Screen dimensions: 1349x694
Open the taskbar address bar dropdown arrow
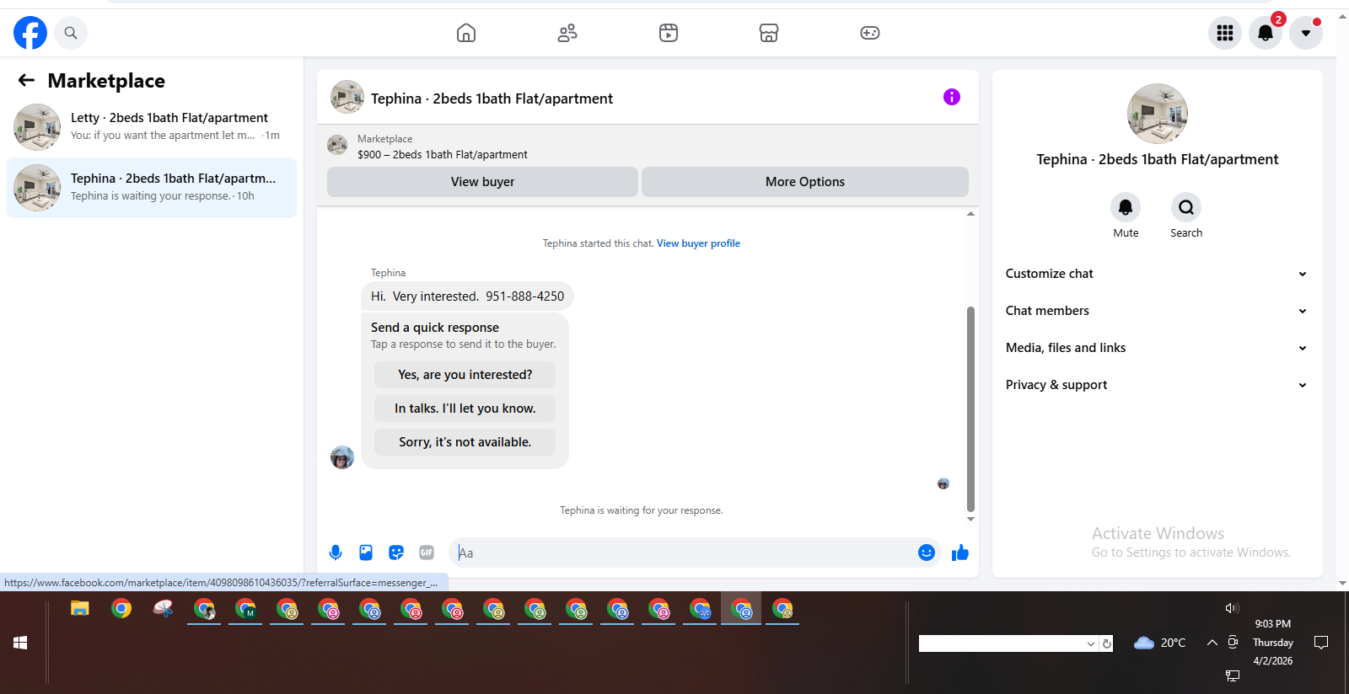pos(1091,643)
